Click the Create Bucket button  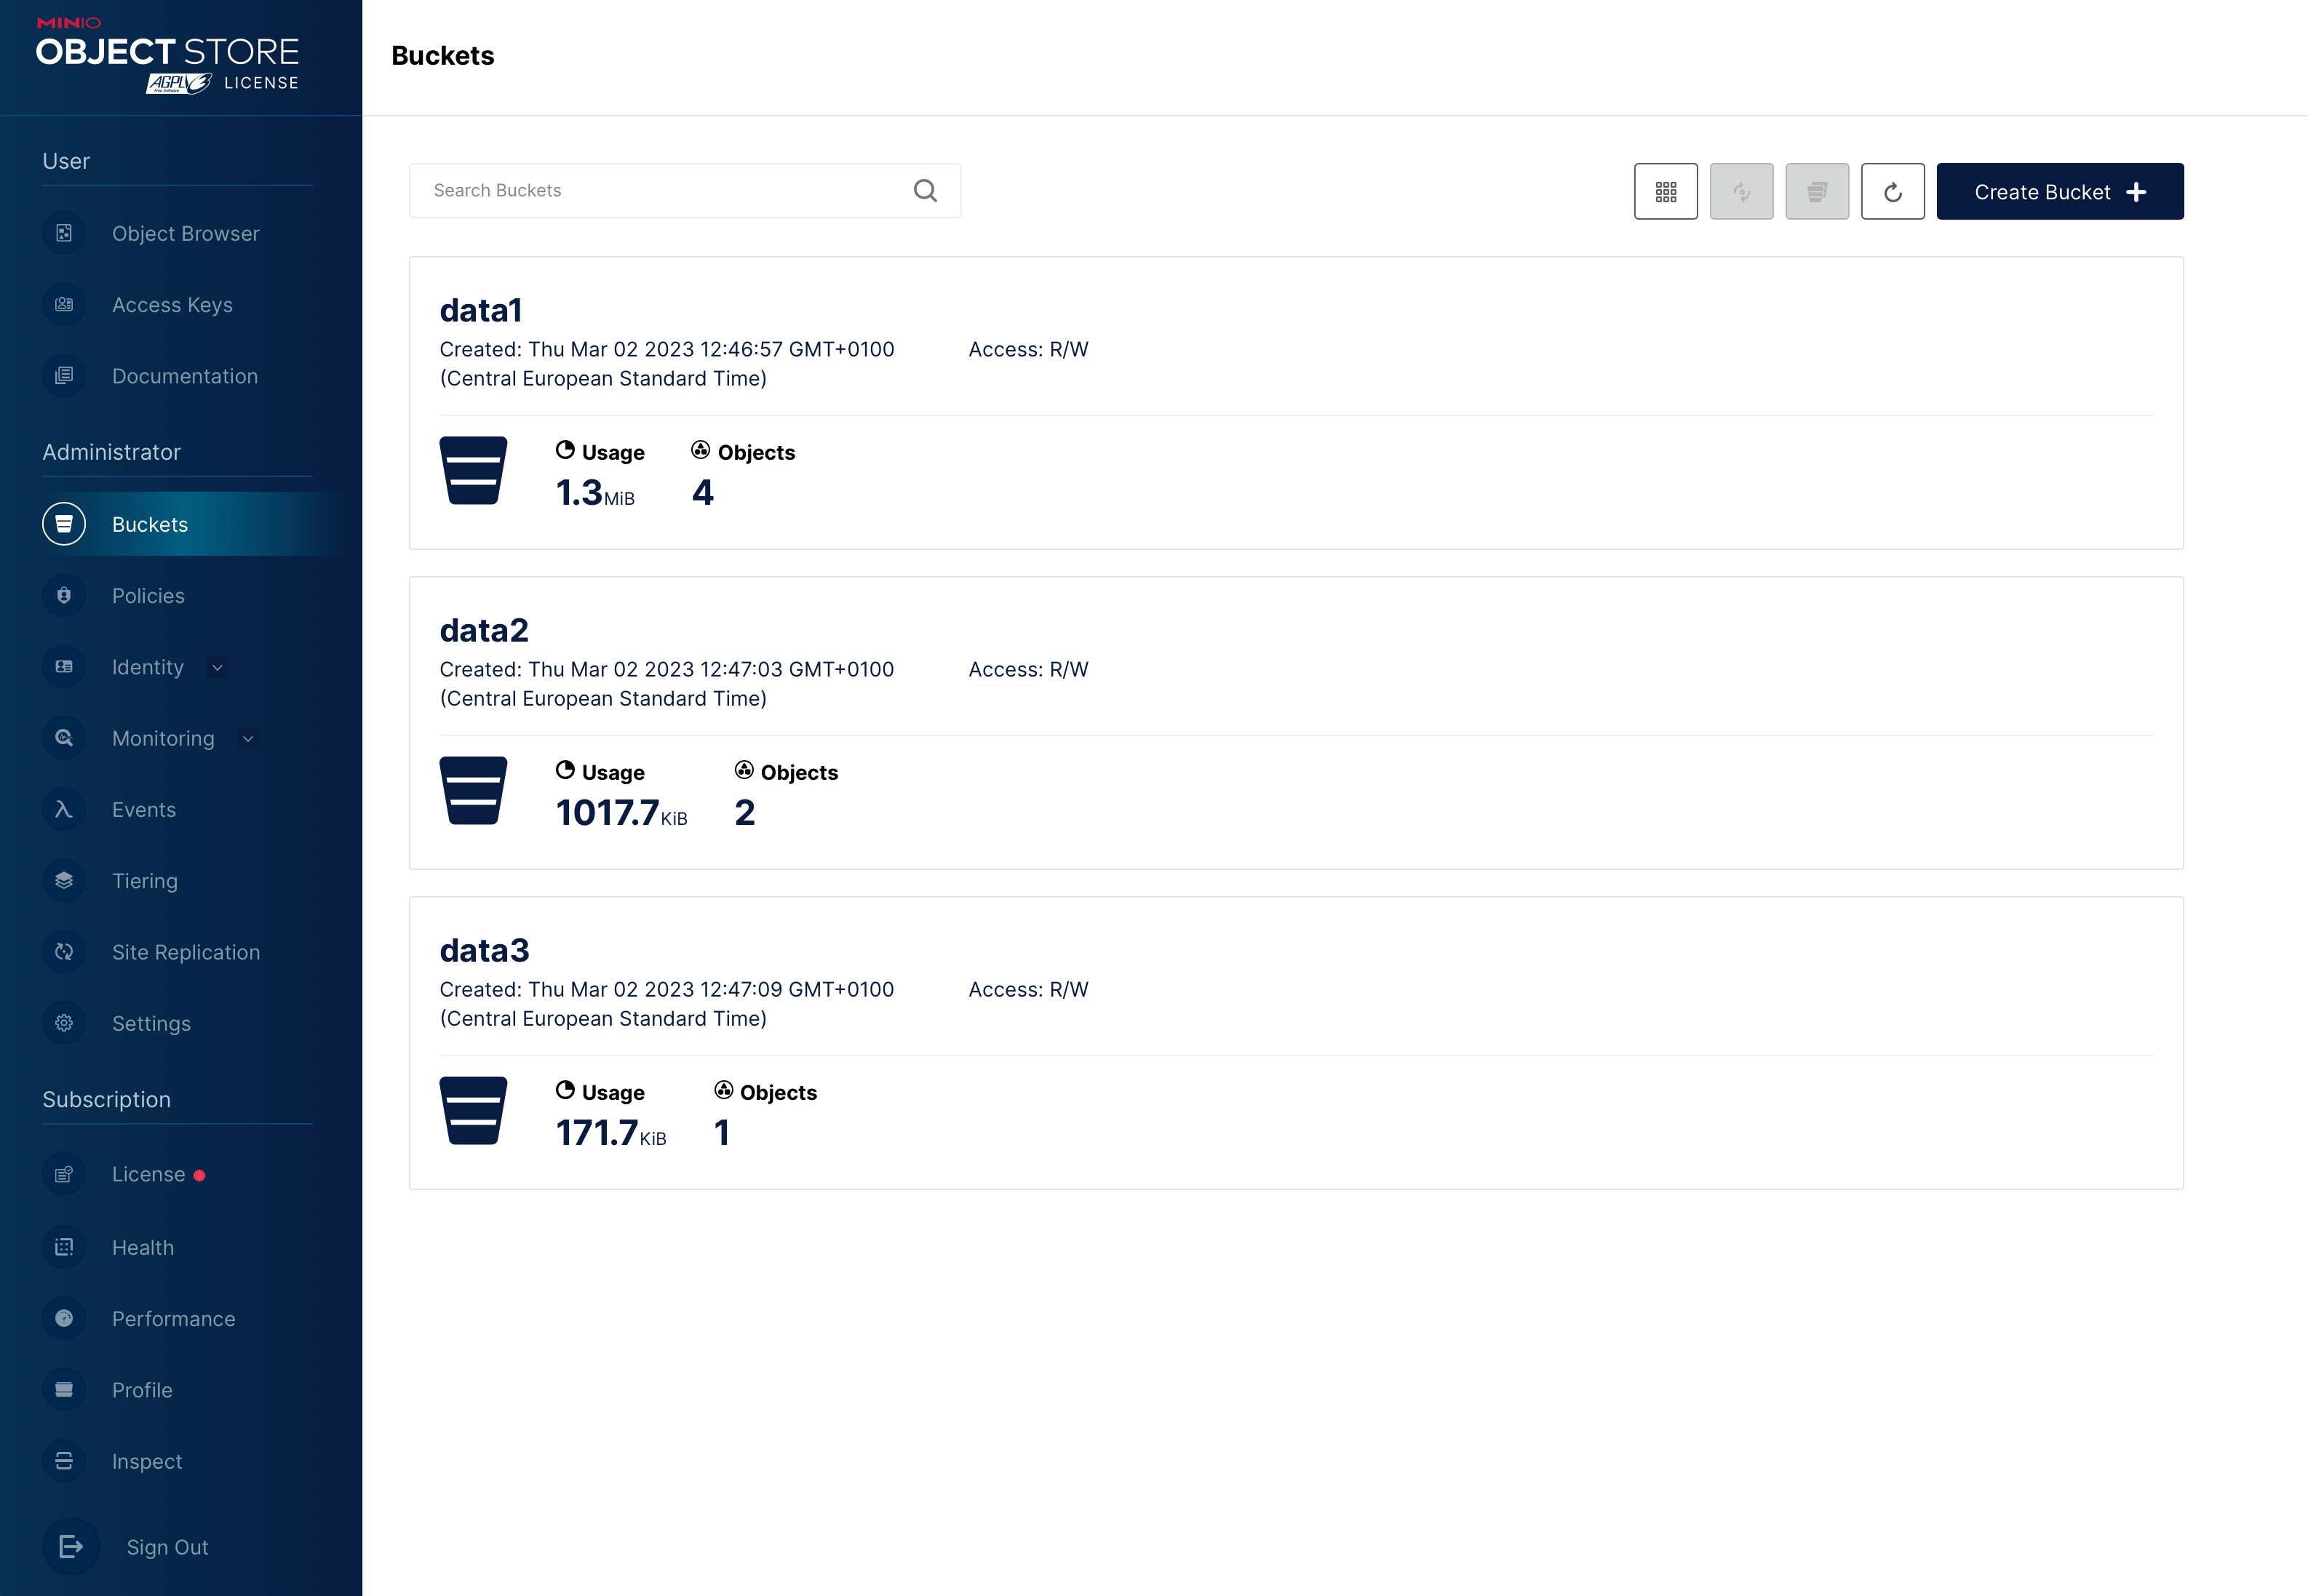[2059, 191]
